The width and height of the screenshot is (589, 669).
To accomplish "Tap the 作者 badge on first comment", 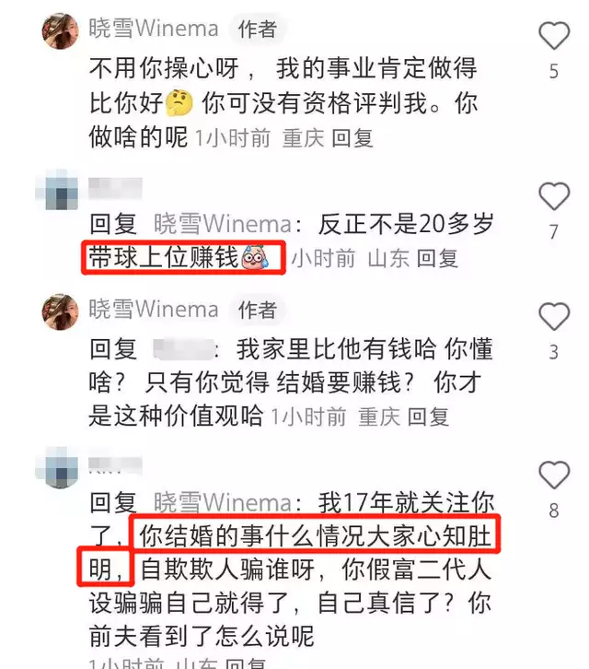I will [258, 29].
